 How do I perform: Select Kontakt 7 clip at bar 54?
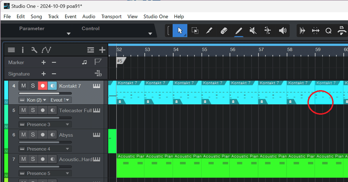187,92
